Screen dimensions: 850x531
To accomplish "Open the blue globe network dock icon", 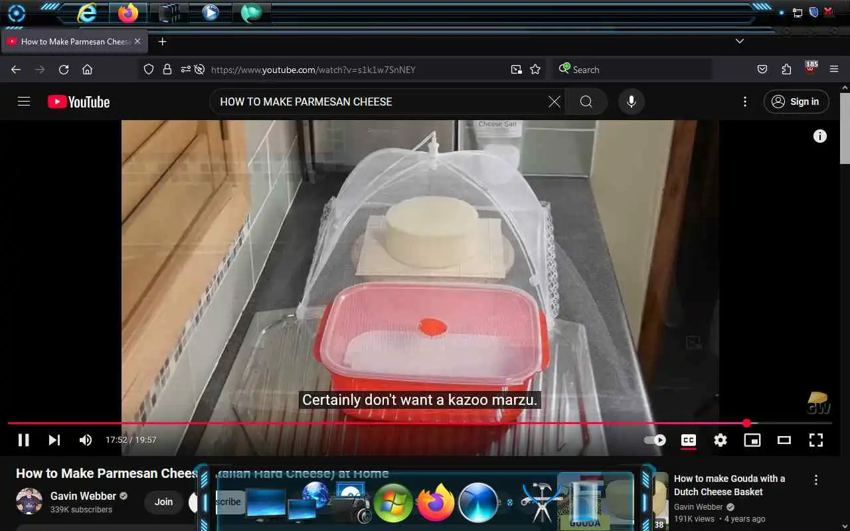I will pos(316,496).
